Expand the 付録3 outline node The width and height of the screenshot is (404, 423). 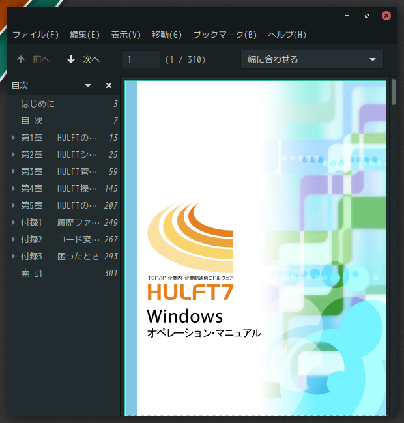[13, 257]
